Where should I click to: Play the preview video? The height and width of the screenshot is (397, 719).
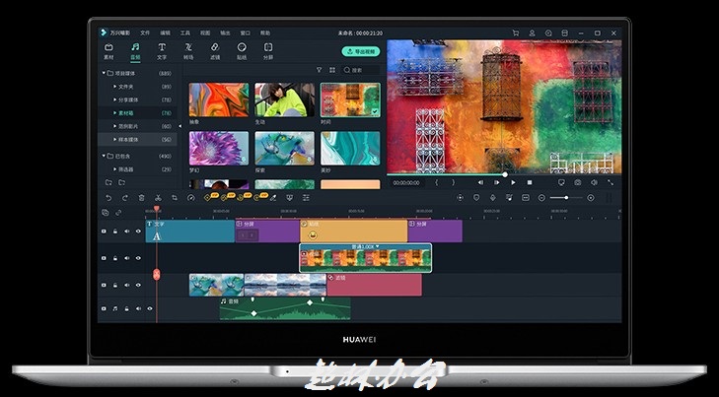click(513, 182)
